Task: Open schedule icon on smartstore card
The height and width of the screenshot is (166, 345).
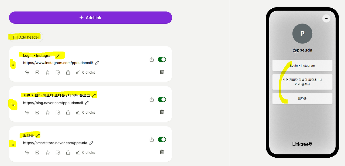Action: pos(58,153)
